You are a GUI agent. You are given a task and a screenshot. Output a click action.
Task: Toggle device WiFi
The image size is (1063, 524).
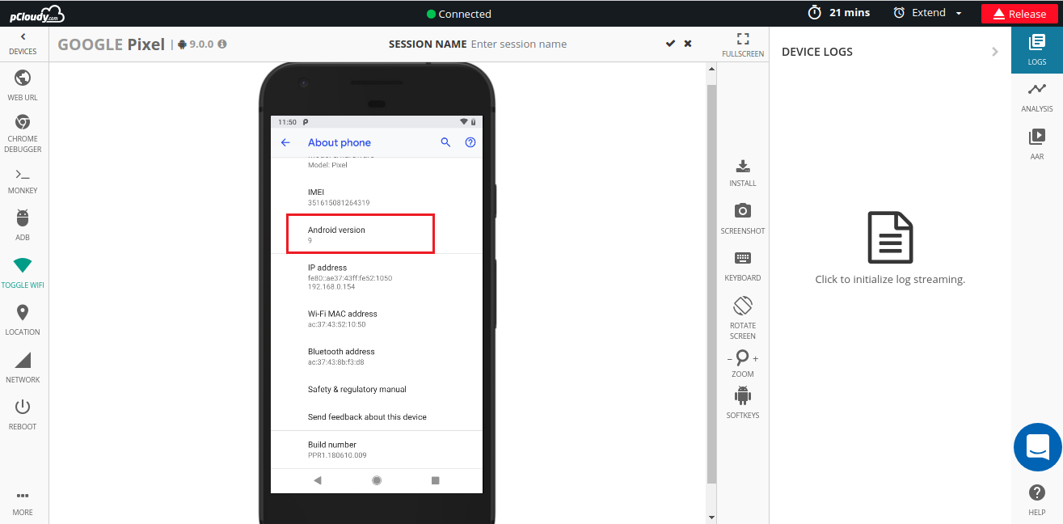[x=23, y=273]
